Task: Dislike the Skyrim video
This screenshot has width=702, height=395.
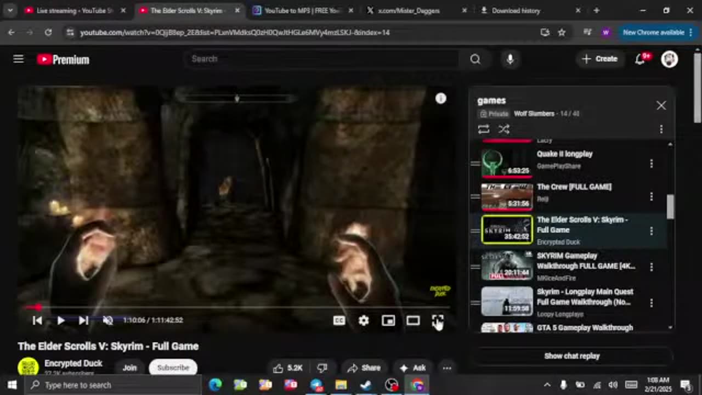Action: (322, 368)
